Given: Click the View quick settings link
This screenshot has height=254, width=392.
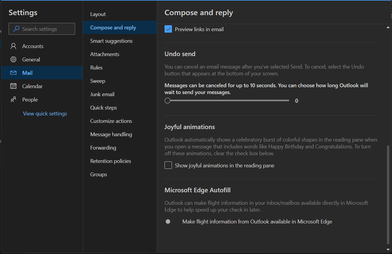Looking at the screenshot, I should pos(45,113).
